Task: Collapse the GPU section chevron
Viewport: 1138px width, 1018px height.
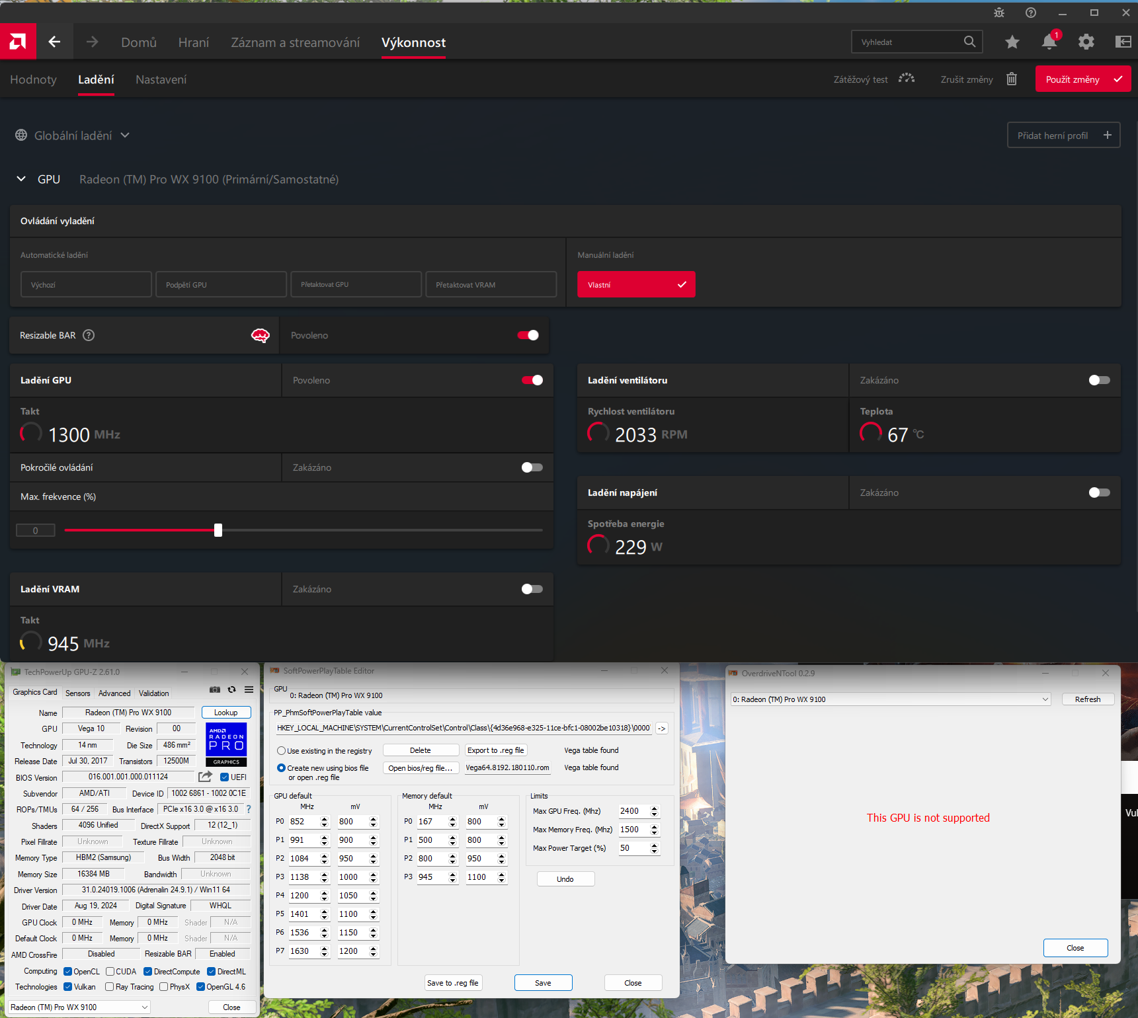Action: coord(21,178)
